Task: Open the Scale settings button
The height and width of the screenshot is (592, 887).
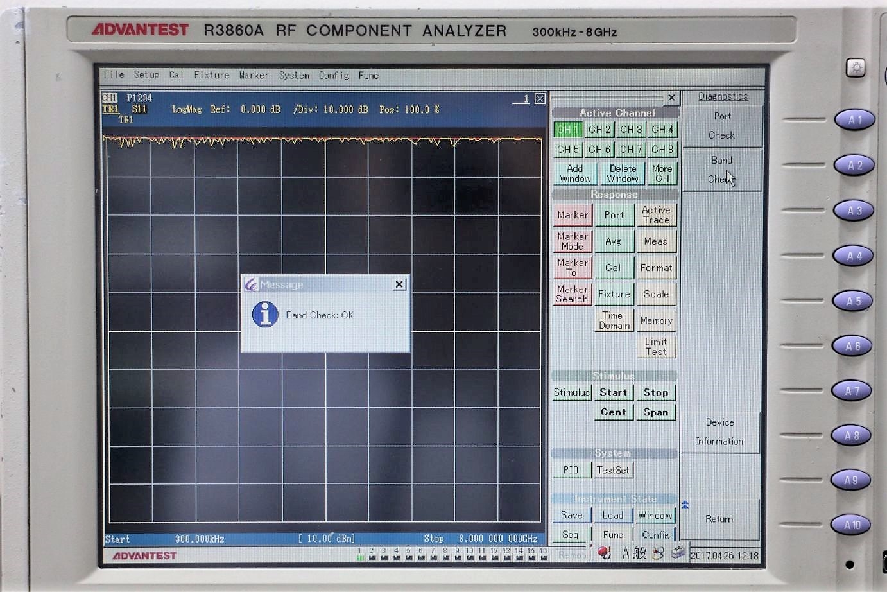Action: pyautogui.click(x=656, y=294)
